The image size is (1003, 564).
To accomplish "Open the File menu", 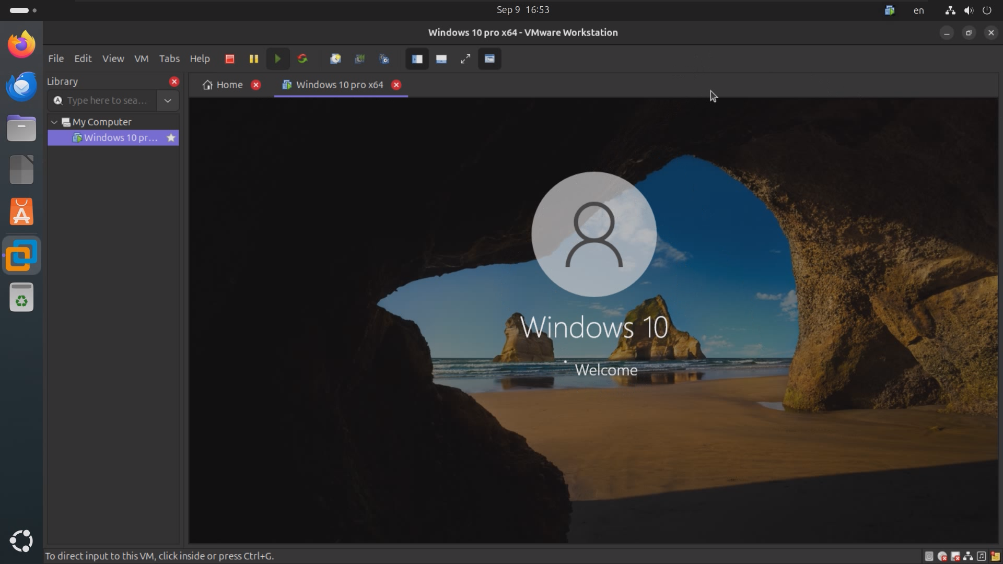I will (56, 58).
